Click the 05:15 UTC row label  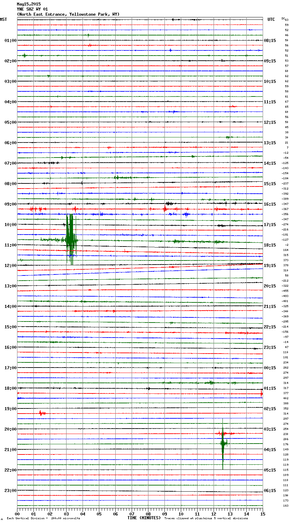point(270,470)
